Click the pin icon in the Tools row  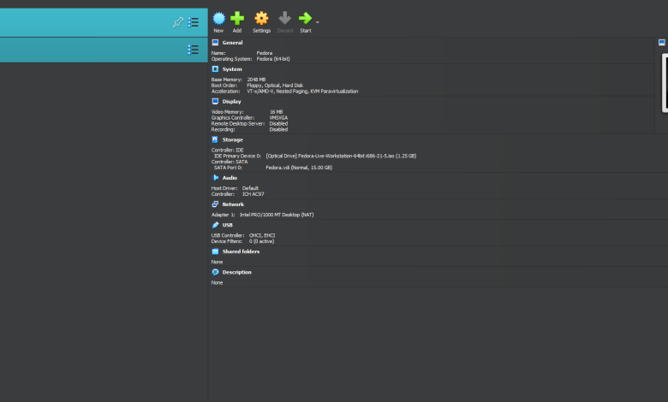tap(178, 22)
